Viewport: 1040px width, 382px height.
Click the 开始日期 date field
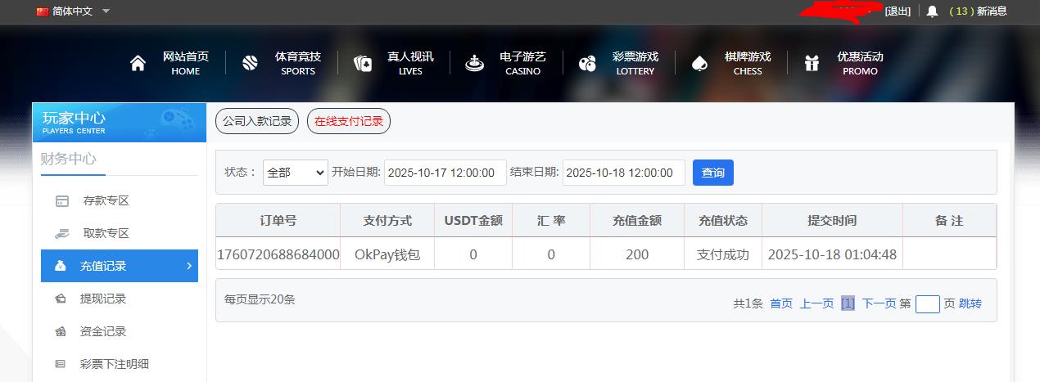tap(445, 173)
